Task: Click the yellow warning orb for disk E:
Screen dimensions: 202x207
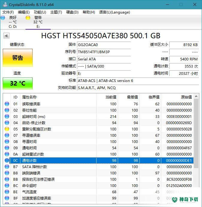Action: (28, 18)
